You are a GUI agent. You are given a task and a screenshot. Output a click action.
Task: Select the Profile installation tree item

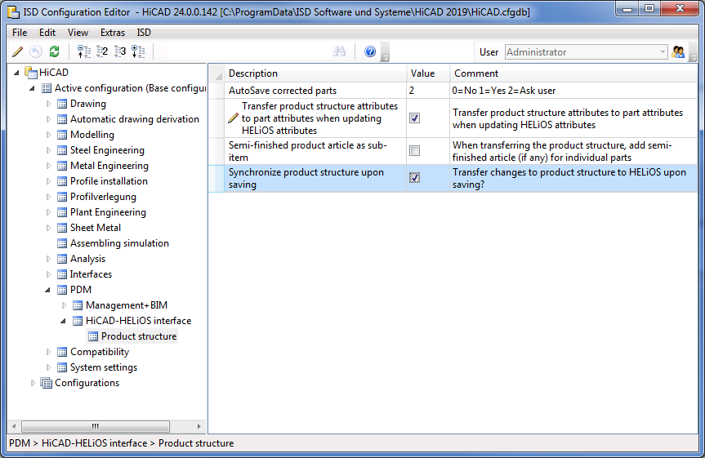point(109,181)
